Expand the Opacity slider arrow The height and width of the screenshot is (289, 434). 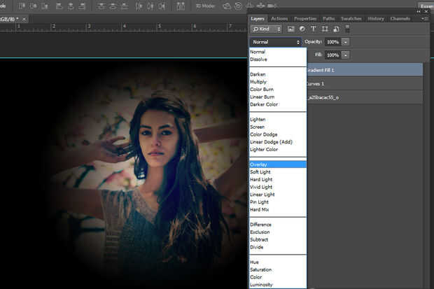point(345,42)
